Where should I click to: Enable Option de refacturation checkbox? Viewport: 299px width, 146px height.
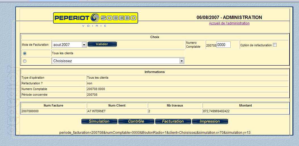[275, 45]
